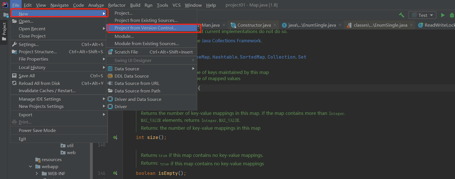Click the ReadWriteLock tab class icon
This screenshot has width=455, height=179.
coord(421,25)
